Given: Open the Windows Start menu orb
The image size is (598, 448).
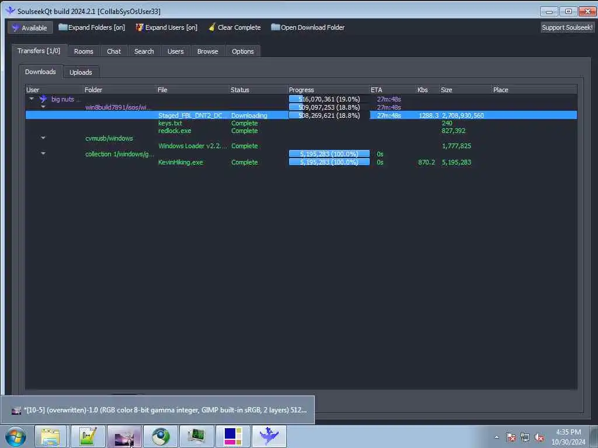Looking at the screenshot, I should pyautogui.click(x=16, y=436).
